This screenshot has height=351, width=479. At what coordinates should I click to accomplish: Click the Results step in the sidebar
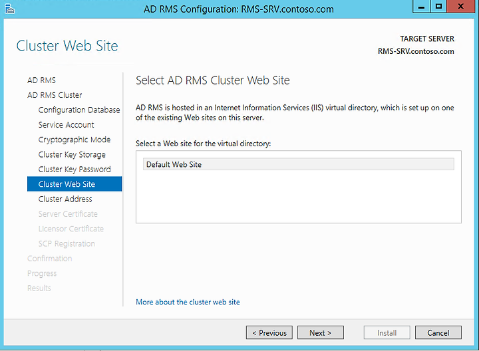pos(39,288)
